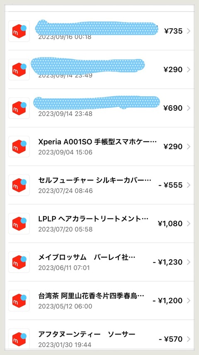Click the Mercari icon beside the ¥690 entry
199x355 pixels.
(19, 108)
